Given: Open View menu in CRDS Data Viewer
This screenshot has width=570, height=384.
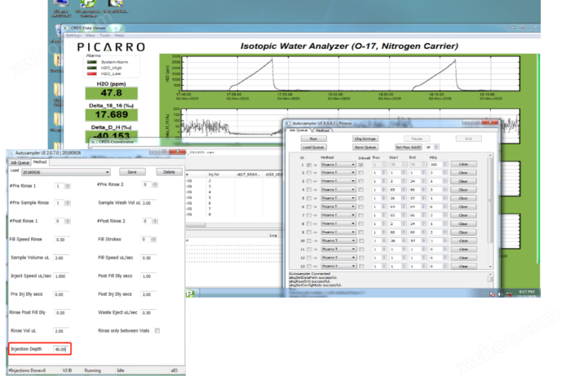Looking at the screenshot, I should [x=91, y=35].
